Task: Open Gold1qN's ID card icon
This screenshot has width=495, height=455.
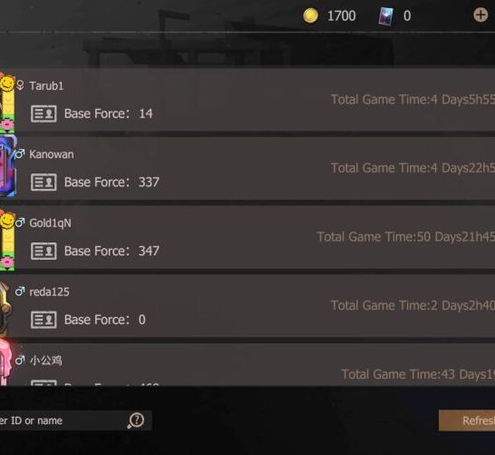Action: (x=44, y=251)
